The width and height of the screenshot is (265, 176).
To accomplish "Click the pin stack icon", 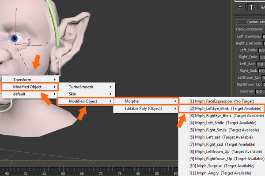I will (239, 7).
